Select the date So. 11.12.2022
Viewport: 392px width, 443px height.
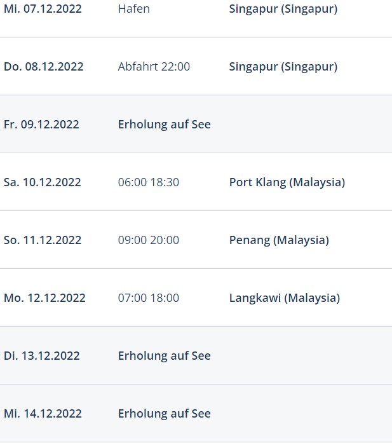43,240
